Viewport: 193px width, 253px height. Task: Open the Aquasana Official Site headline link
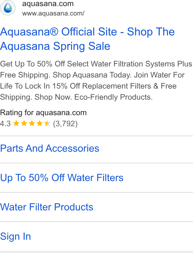(x=87, y=39)
